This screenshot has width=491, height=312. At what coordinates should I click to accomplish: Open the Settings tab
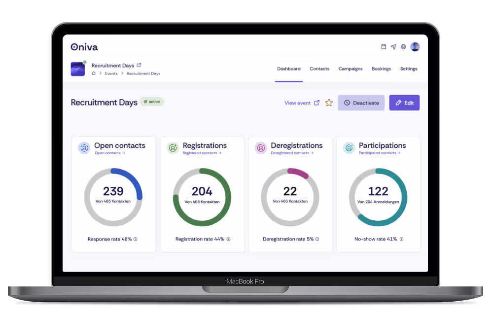pyautogui.click(x=409, y=69)
